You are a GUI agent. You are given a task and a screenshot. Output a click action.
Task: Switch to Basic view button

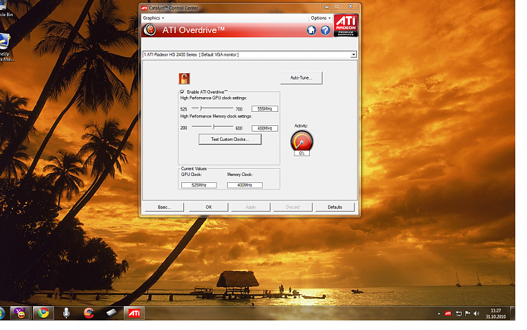click(164, 207)
